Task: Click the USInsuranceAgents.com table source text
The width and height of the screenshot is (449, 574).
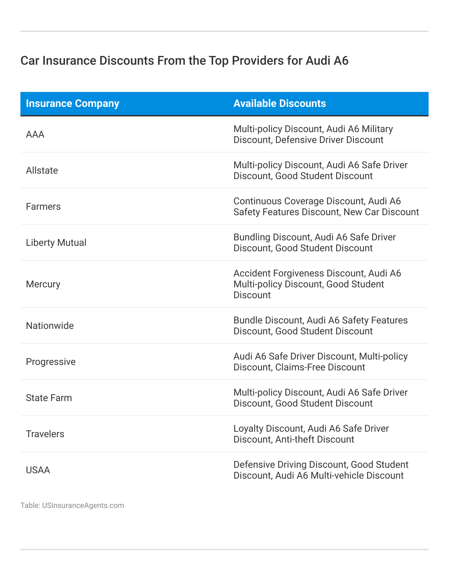Action: pyautogui.click(x=72, y=505)
